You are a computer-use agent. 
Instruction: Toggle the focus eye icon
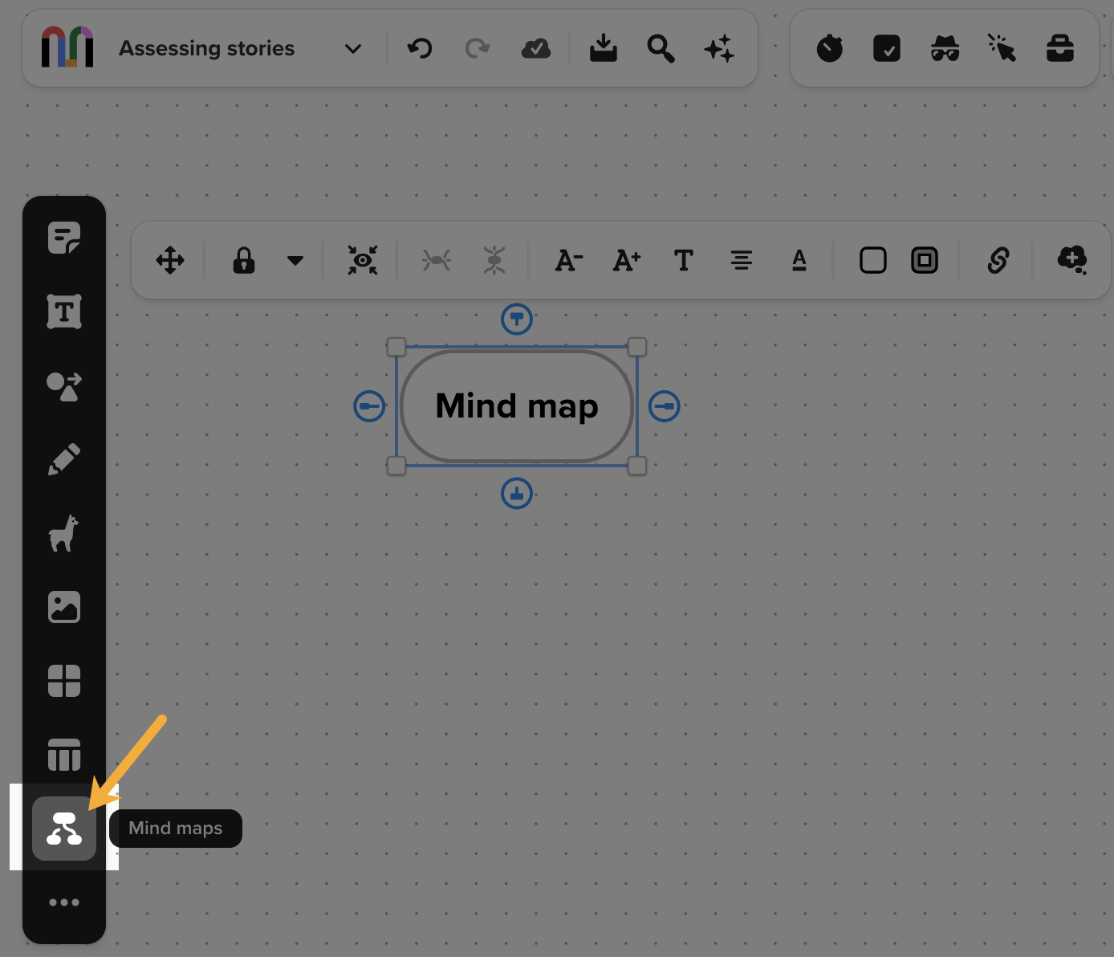363,260
